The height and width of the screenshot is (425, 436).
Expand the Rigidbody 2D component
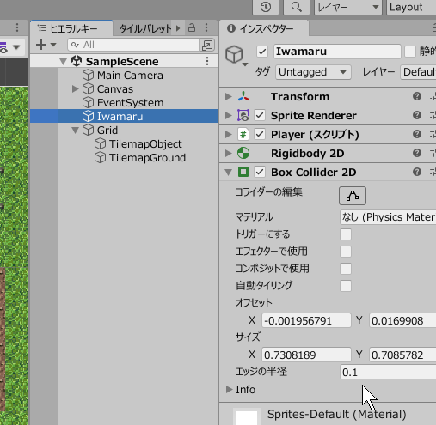tap(229, 153)
